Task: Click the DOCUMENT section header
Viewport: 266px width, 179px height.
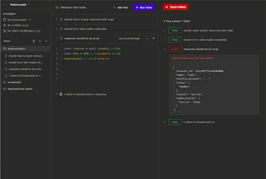Action: [9, 14]
